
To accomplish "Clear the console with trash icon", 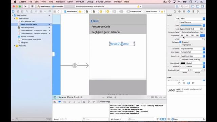I will 157,119.
